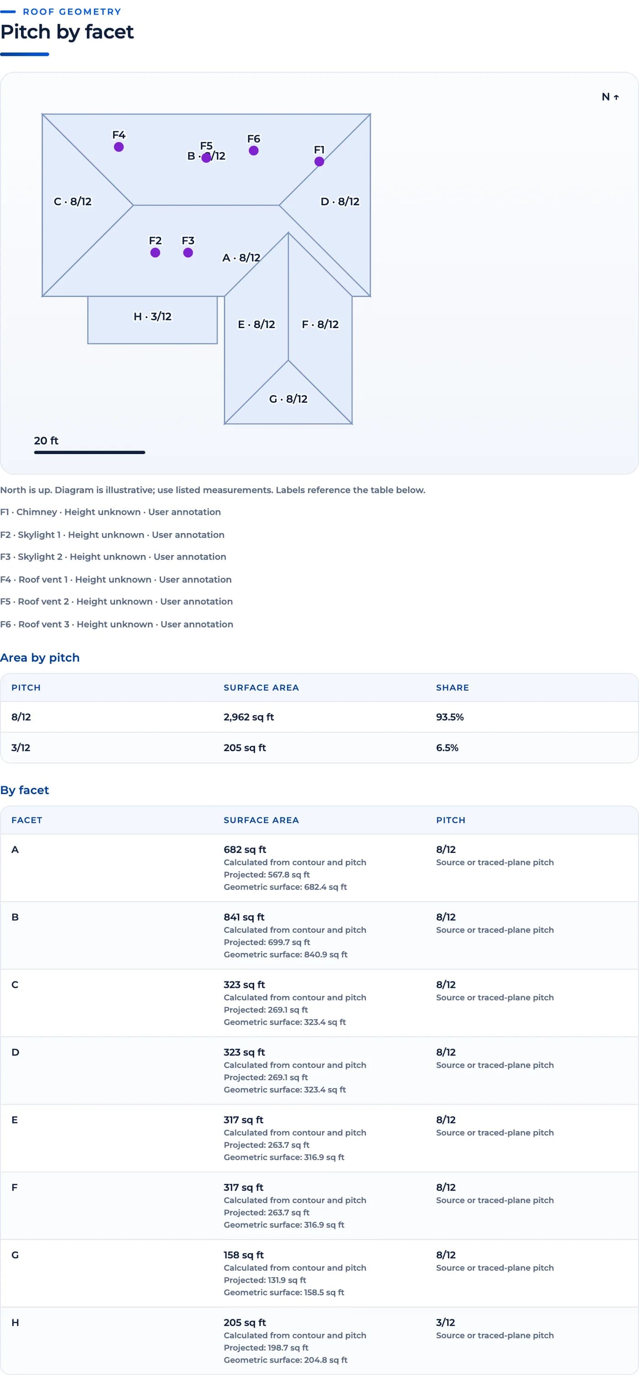Click facet C 8/12 label in diagram
This screenshot has width=639, height=1375.
[x=73, y=201]
